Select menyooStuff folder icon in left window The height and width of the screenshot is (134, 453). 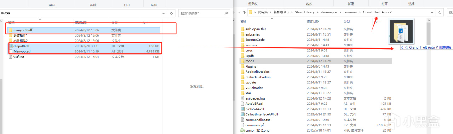tap(11, 30)
